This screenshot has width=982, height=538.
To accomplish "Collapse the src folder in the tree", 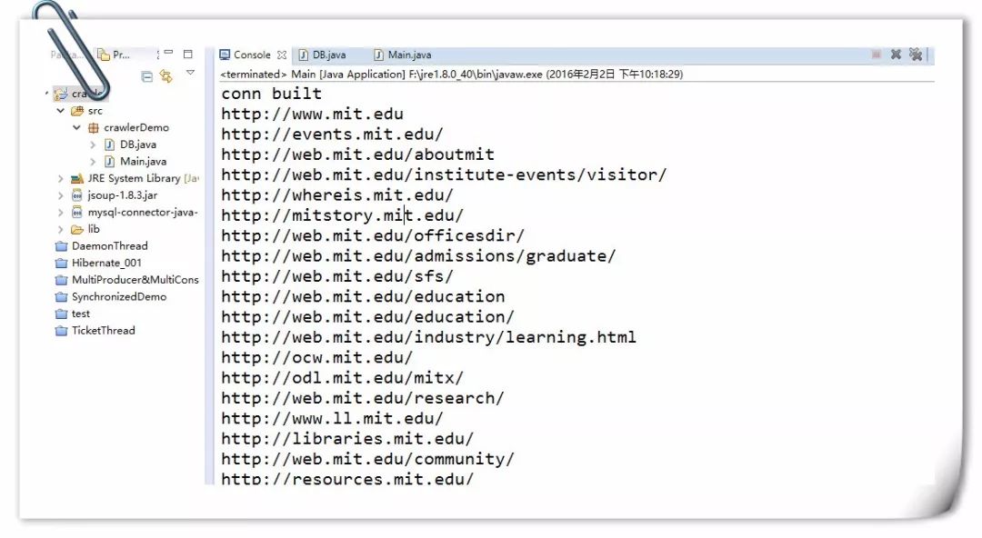I will (x=61, y=111).
